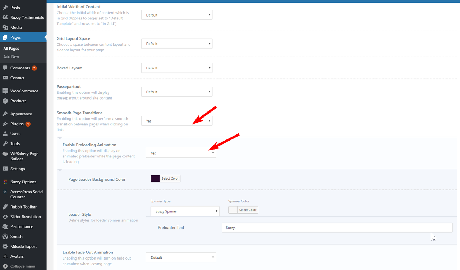This screenshot has height=270, width=460.
Task: Click the WooCommerce logo icon
Action: [x=5, y=91]
